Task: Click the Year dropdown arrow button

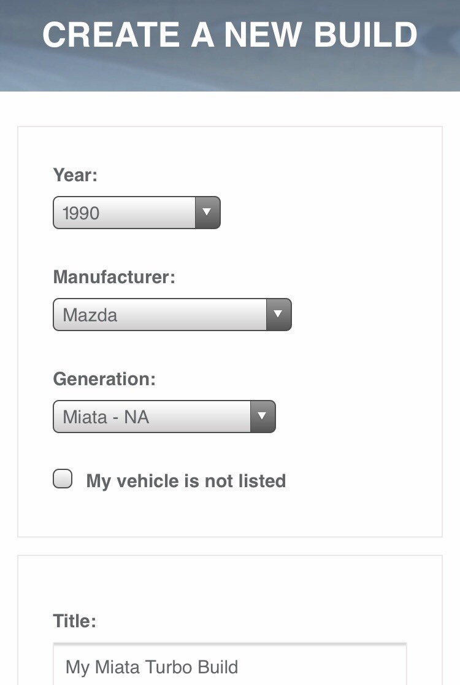Action: click(x=207, y=213)
